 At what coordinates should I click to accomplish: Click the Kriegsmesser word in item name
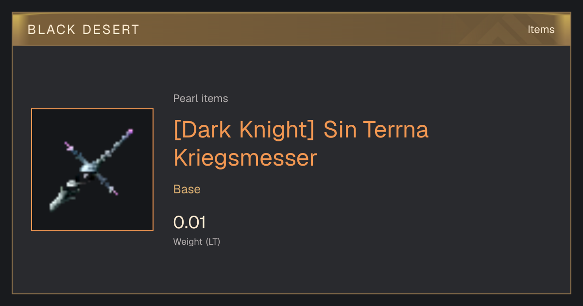245,158
